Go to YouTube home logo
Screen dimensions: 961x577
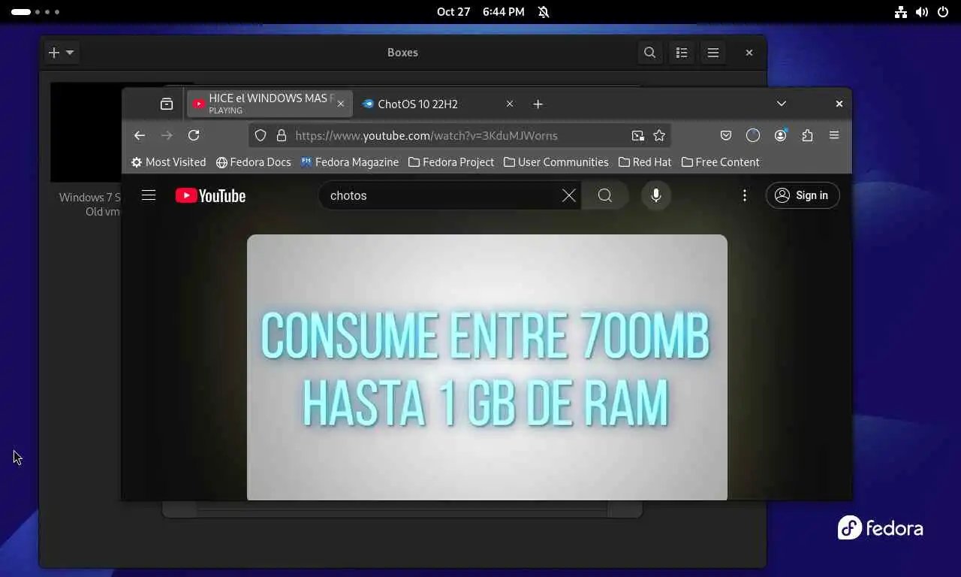tap(210, 195)
